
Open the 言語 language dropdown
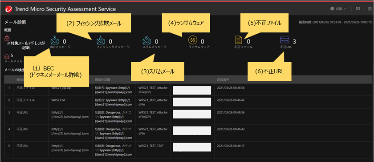point(338,9)
